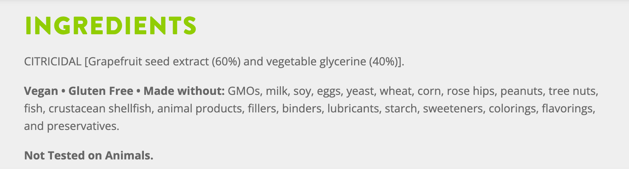Click the words 'crustacean shellfish'
The image size is (629, 169).
pos(100,109)
